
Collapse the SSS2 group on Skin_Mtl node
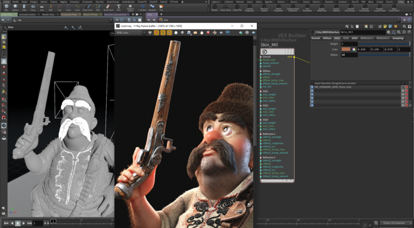pos(261,105)
